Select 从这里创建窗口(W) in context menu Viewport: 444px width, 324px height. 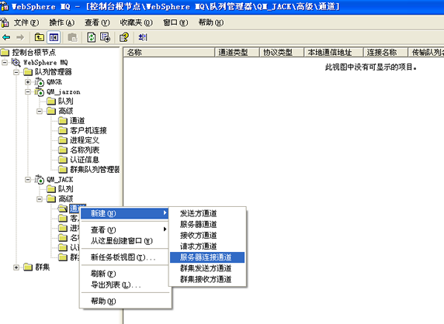tap(125, 240)
